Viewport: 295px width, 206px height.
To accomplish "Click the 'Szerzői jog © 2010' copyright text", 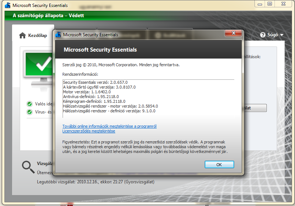I will point(121,65).
